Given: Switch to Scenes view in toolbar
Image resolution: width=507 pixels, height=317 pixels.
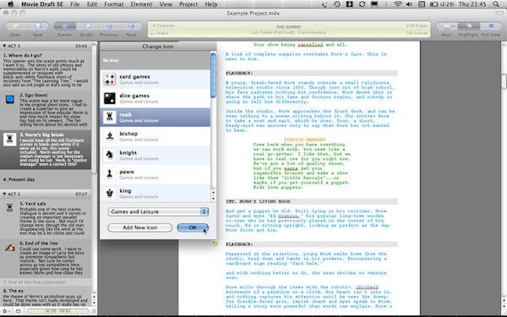Looking at the screenshot, I should point(64,26).
